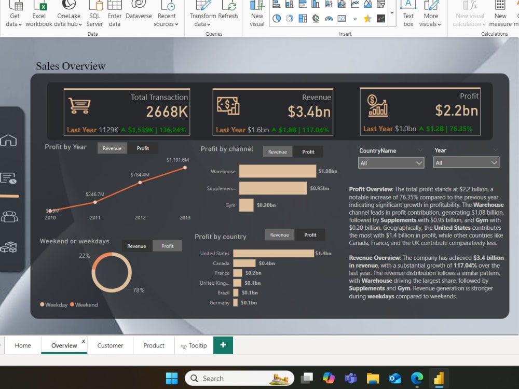Switch to the Customer tab

tap(110, 345)
